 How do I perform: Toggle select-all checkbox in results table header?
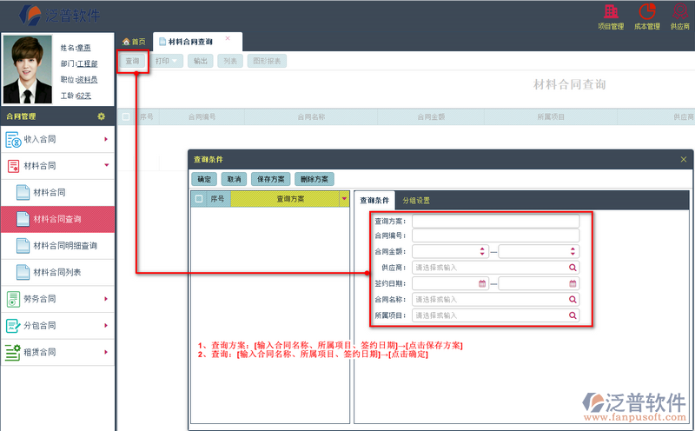126,116
